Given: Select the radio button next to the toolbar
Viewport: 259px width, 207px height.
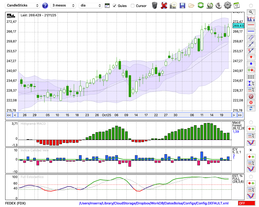Looking at the screenshot, I should point(251,6).
